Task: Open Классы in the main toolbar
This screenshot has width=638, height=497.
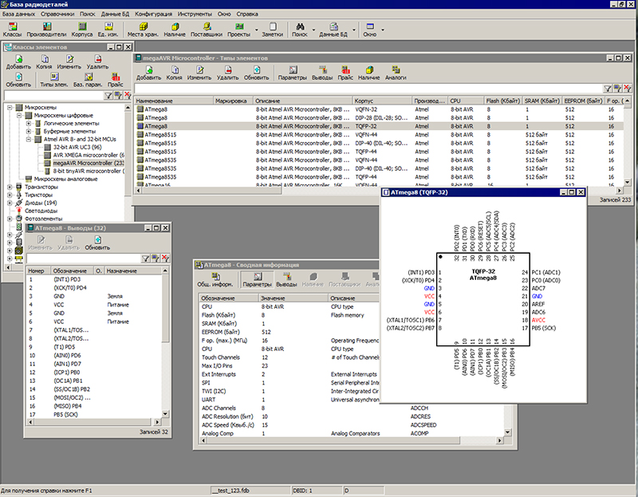Action: pyautogui.click(x=13, y=30)
